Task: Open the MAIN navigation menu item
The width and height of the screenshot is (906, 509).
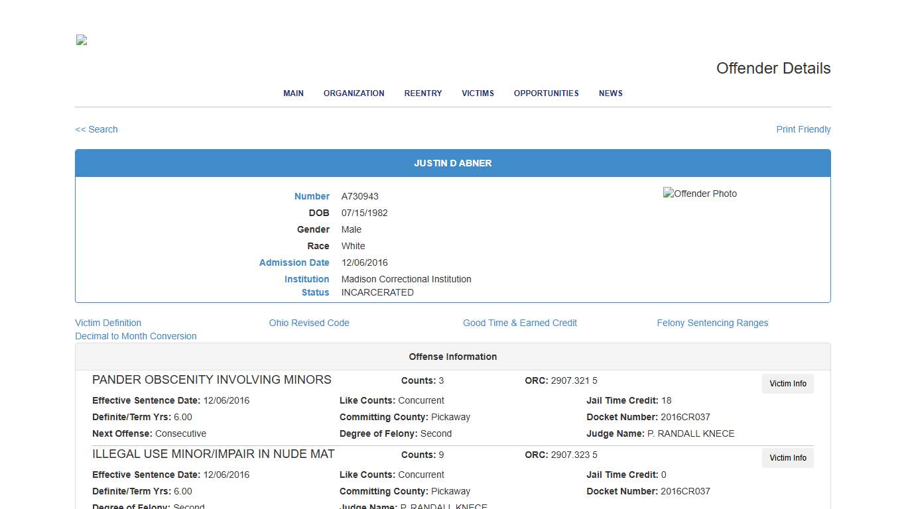Action: click(293, 93)
